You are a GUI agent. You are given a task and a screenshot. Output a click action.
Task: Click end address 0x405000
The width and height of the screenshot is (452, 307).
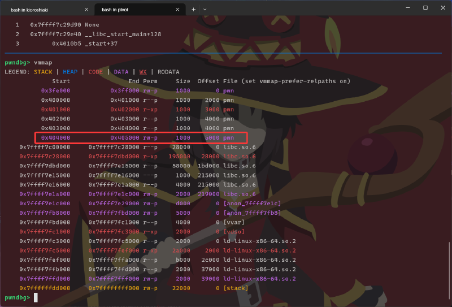pos(125,137)
